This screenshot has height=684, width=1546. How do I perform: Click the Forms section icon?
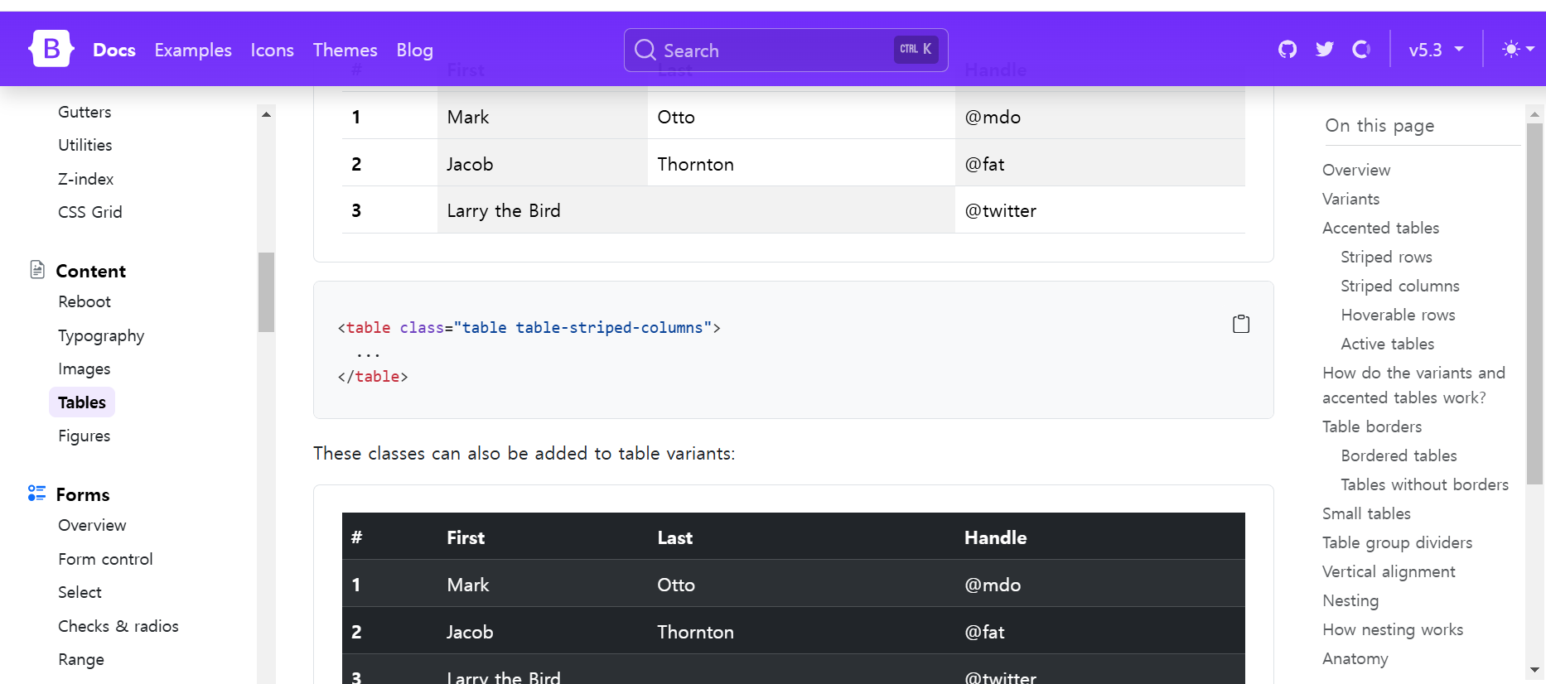(x=36, y=494)
